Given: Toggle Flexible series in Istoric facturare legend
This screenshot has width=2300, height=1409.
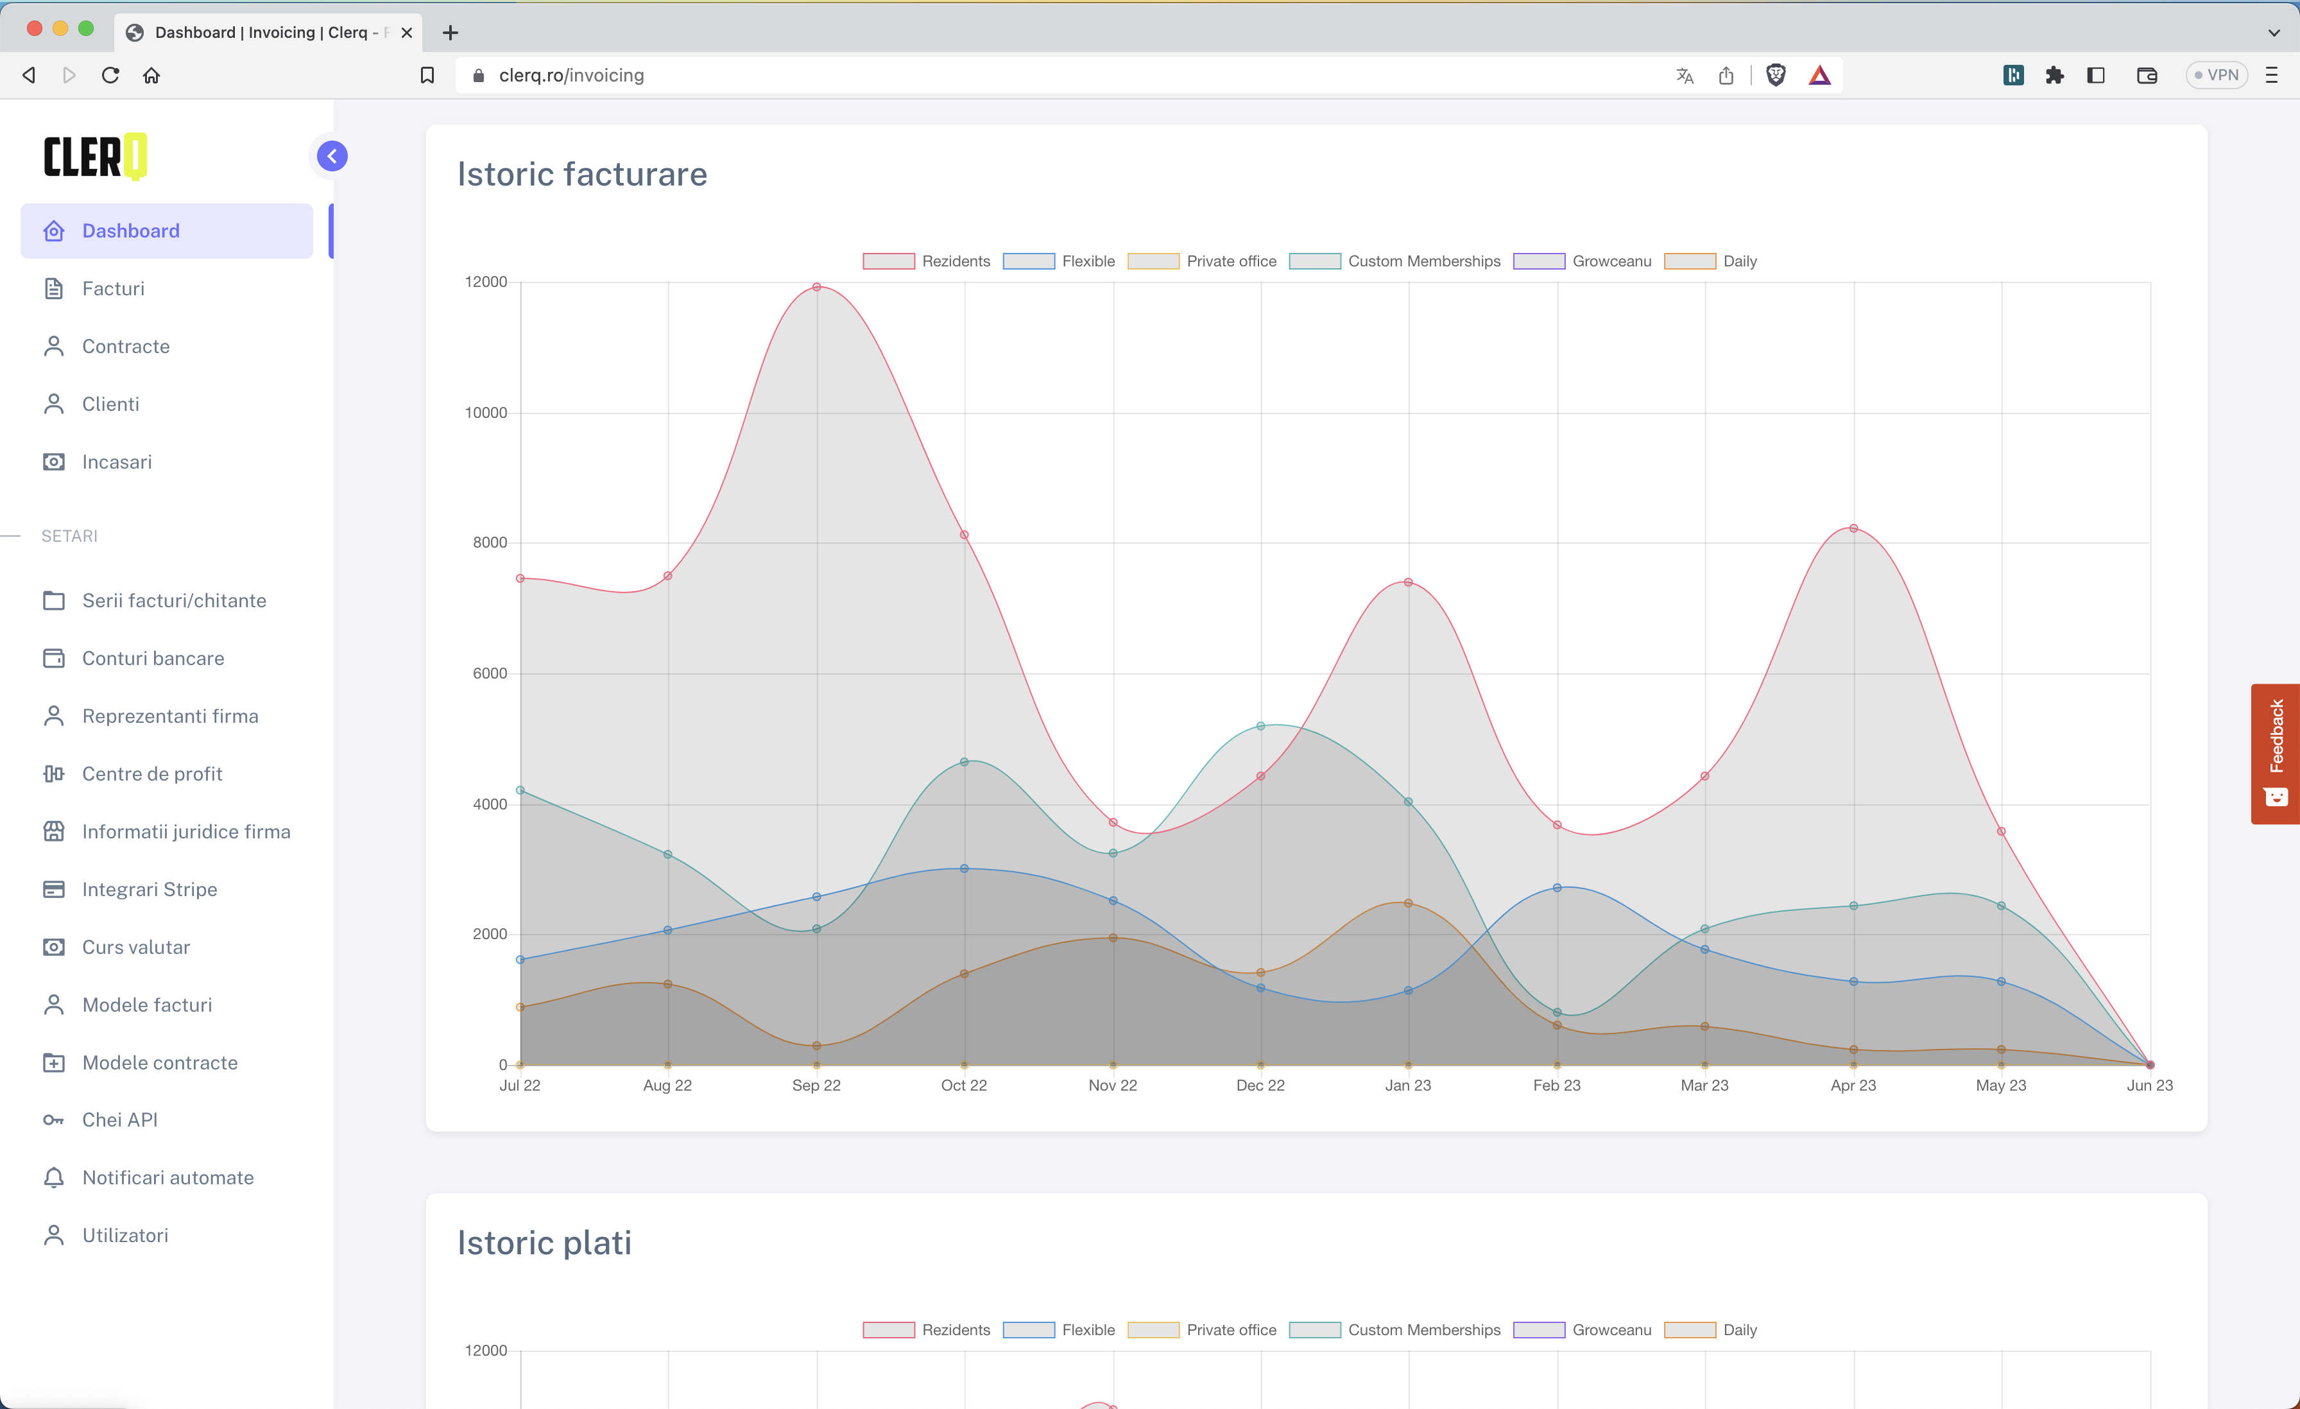Looking at the screenshot, I should pyautogui.click(x=1058, y=261).
